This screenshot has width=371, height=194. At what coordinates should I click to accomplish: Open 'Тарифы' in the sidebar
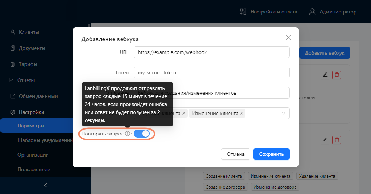[28, 64]
